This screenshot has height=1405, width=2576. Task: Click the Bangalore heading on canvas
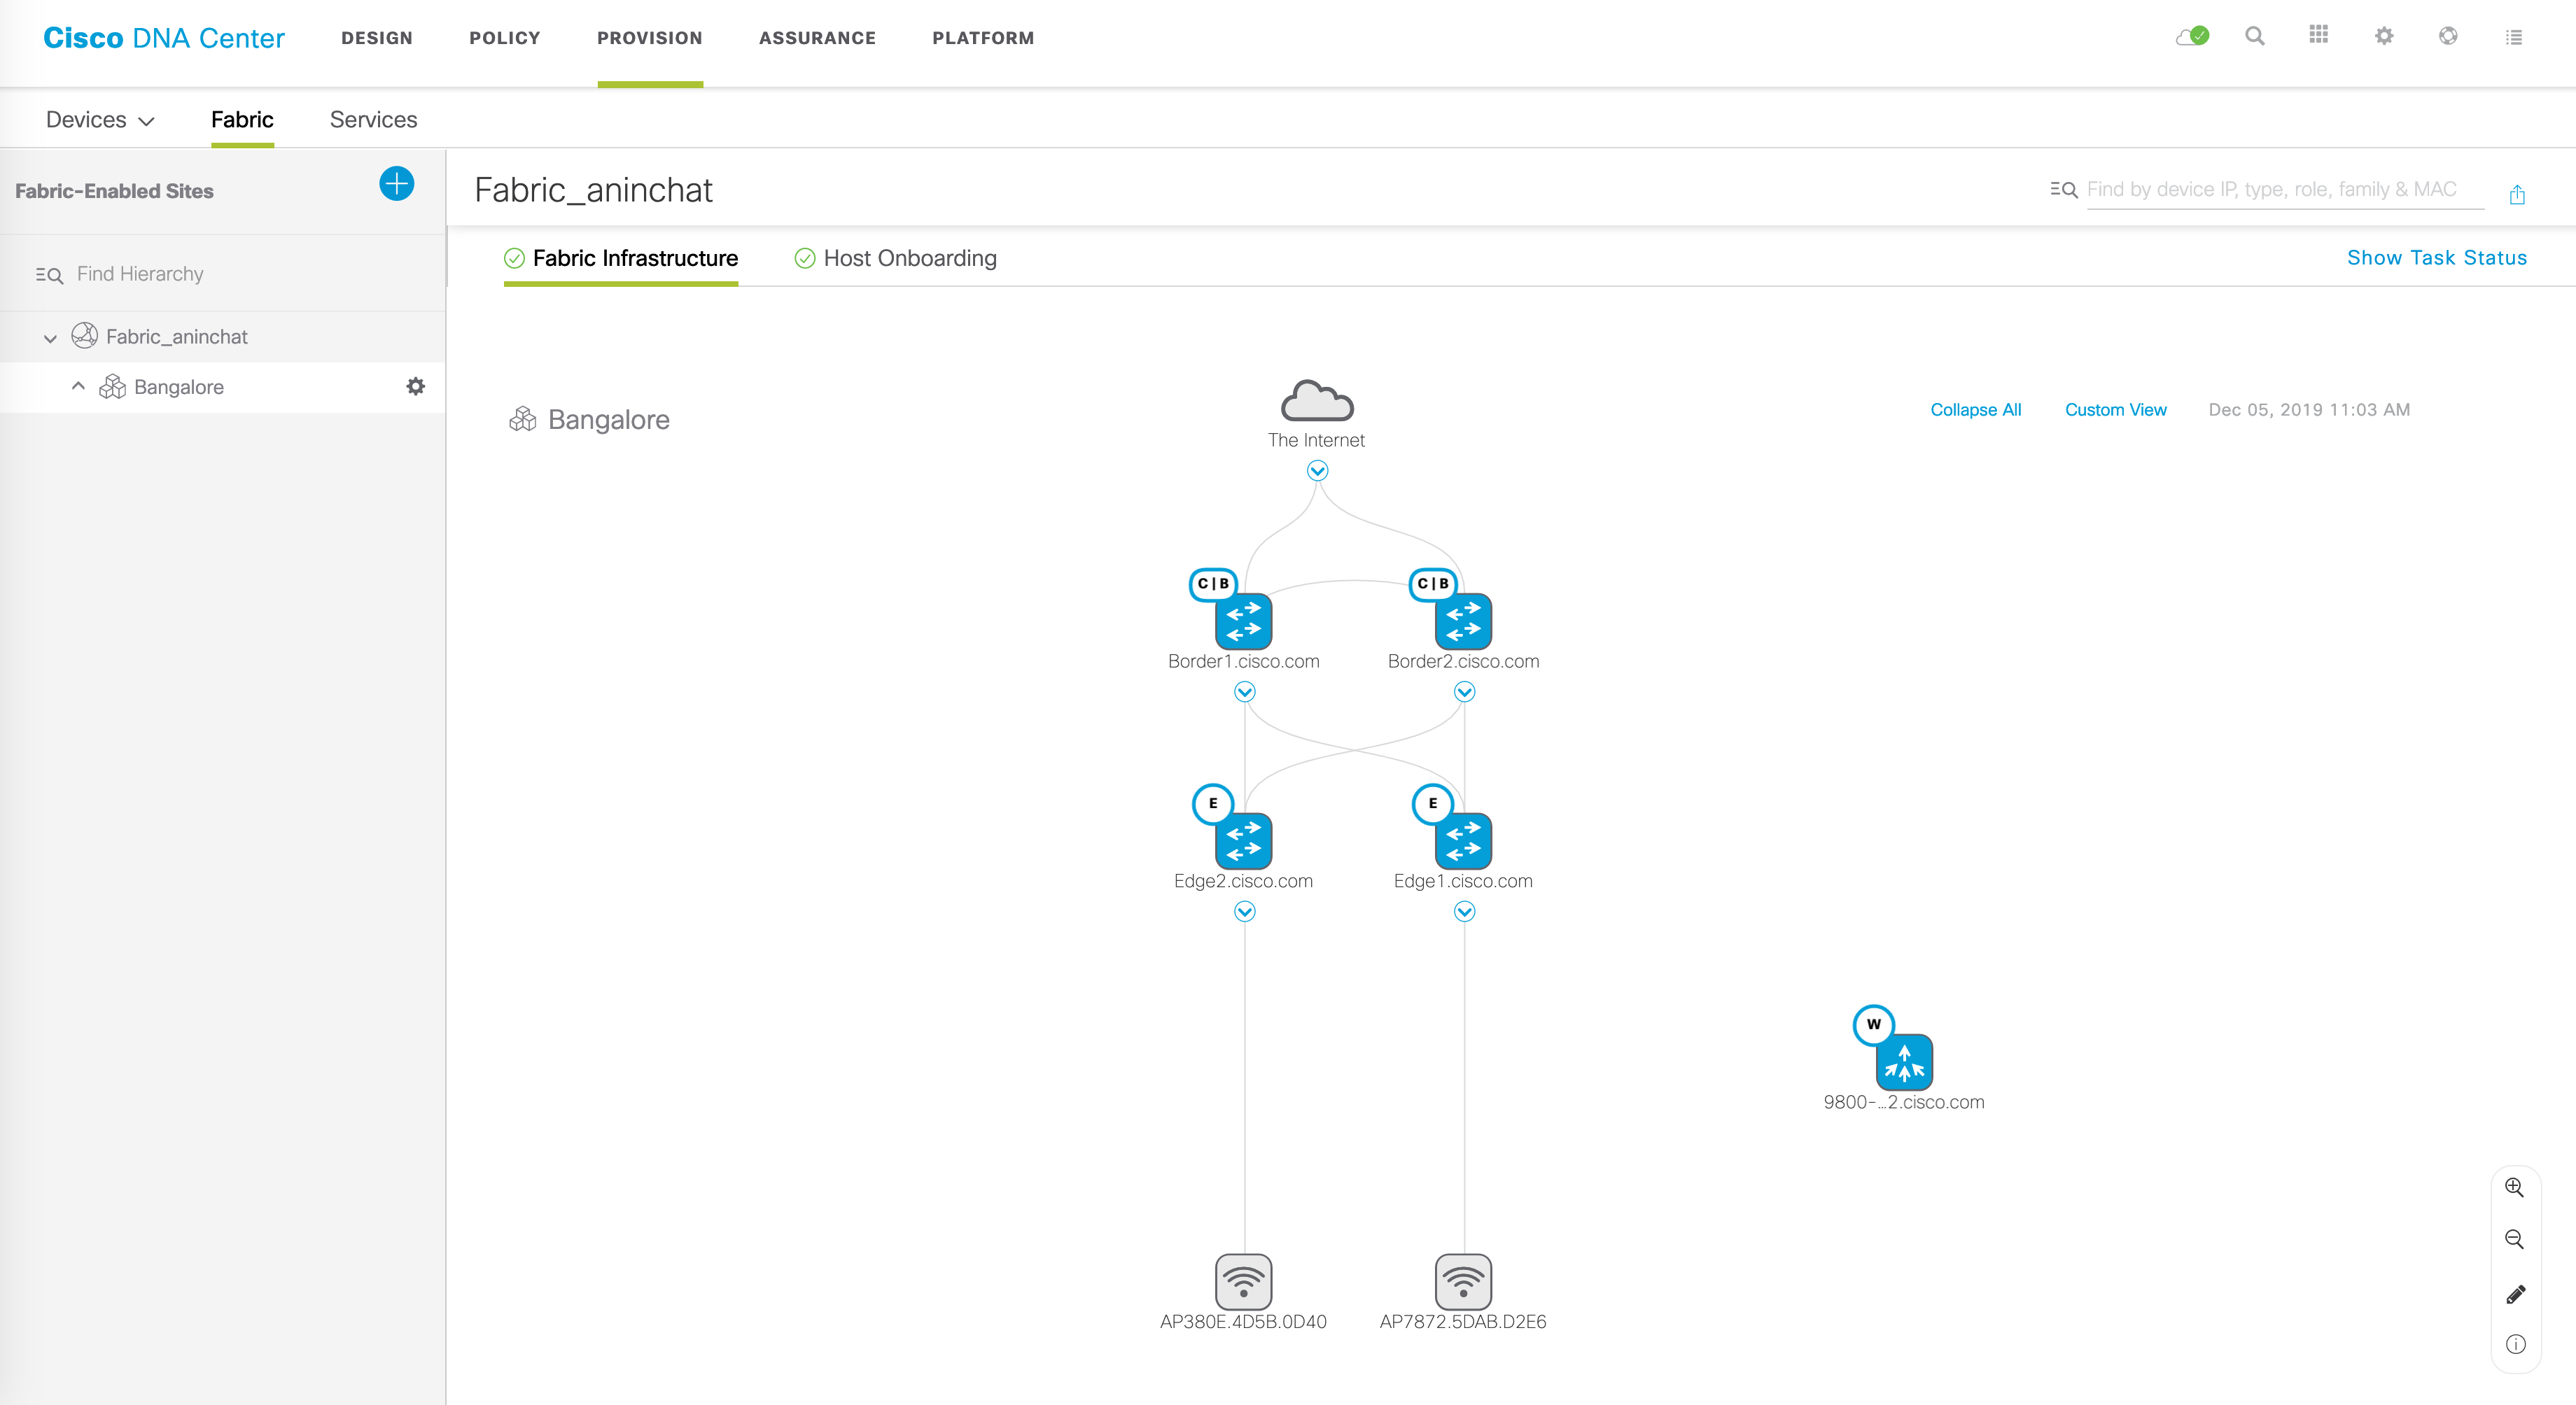pyautogui.click(x=609, y=420)
